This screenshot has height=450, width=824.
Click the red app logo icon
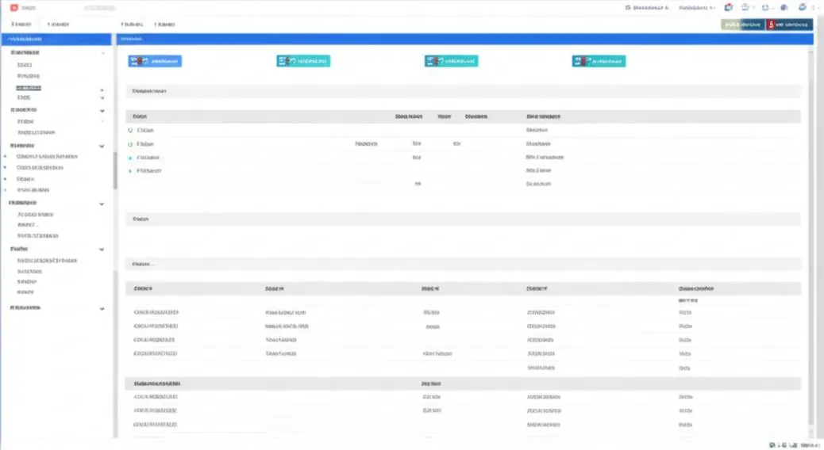click(x=14, y=8)
